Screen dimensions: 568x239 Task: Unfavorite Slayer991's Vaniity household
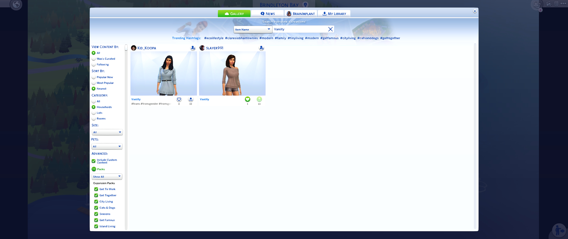point(248,99)
